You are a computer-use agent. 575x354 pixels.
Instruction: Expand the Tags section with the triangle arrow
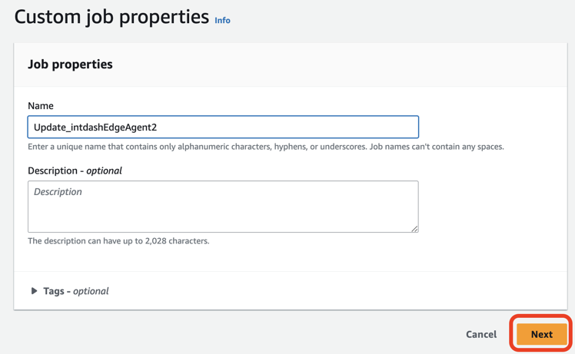(x=34, y=291)
